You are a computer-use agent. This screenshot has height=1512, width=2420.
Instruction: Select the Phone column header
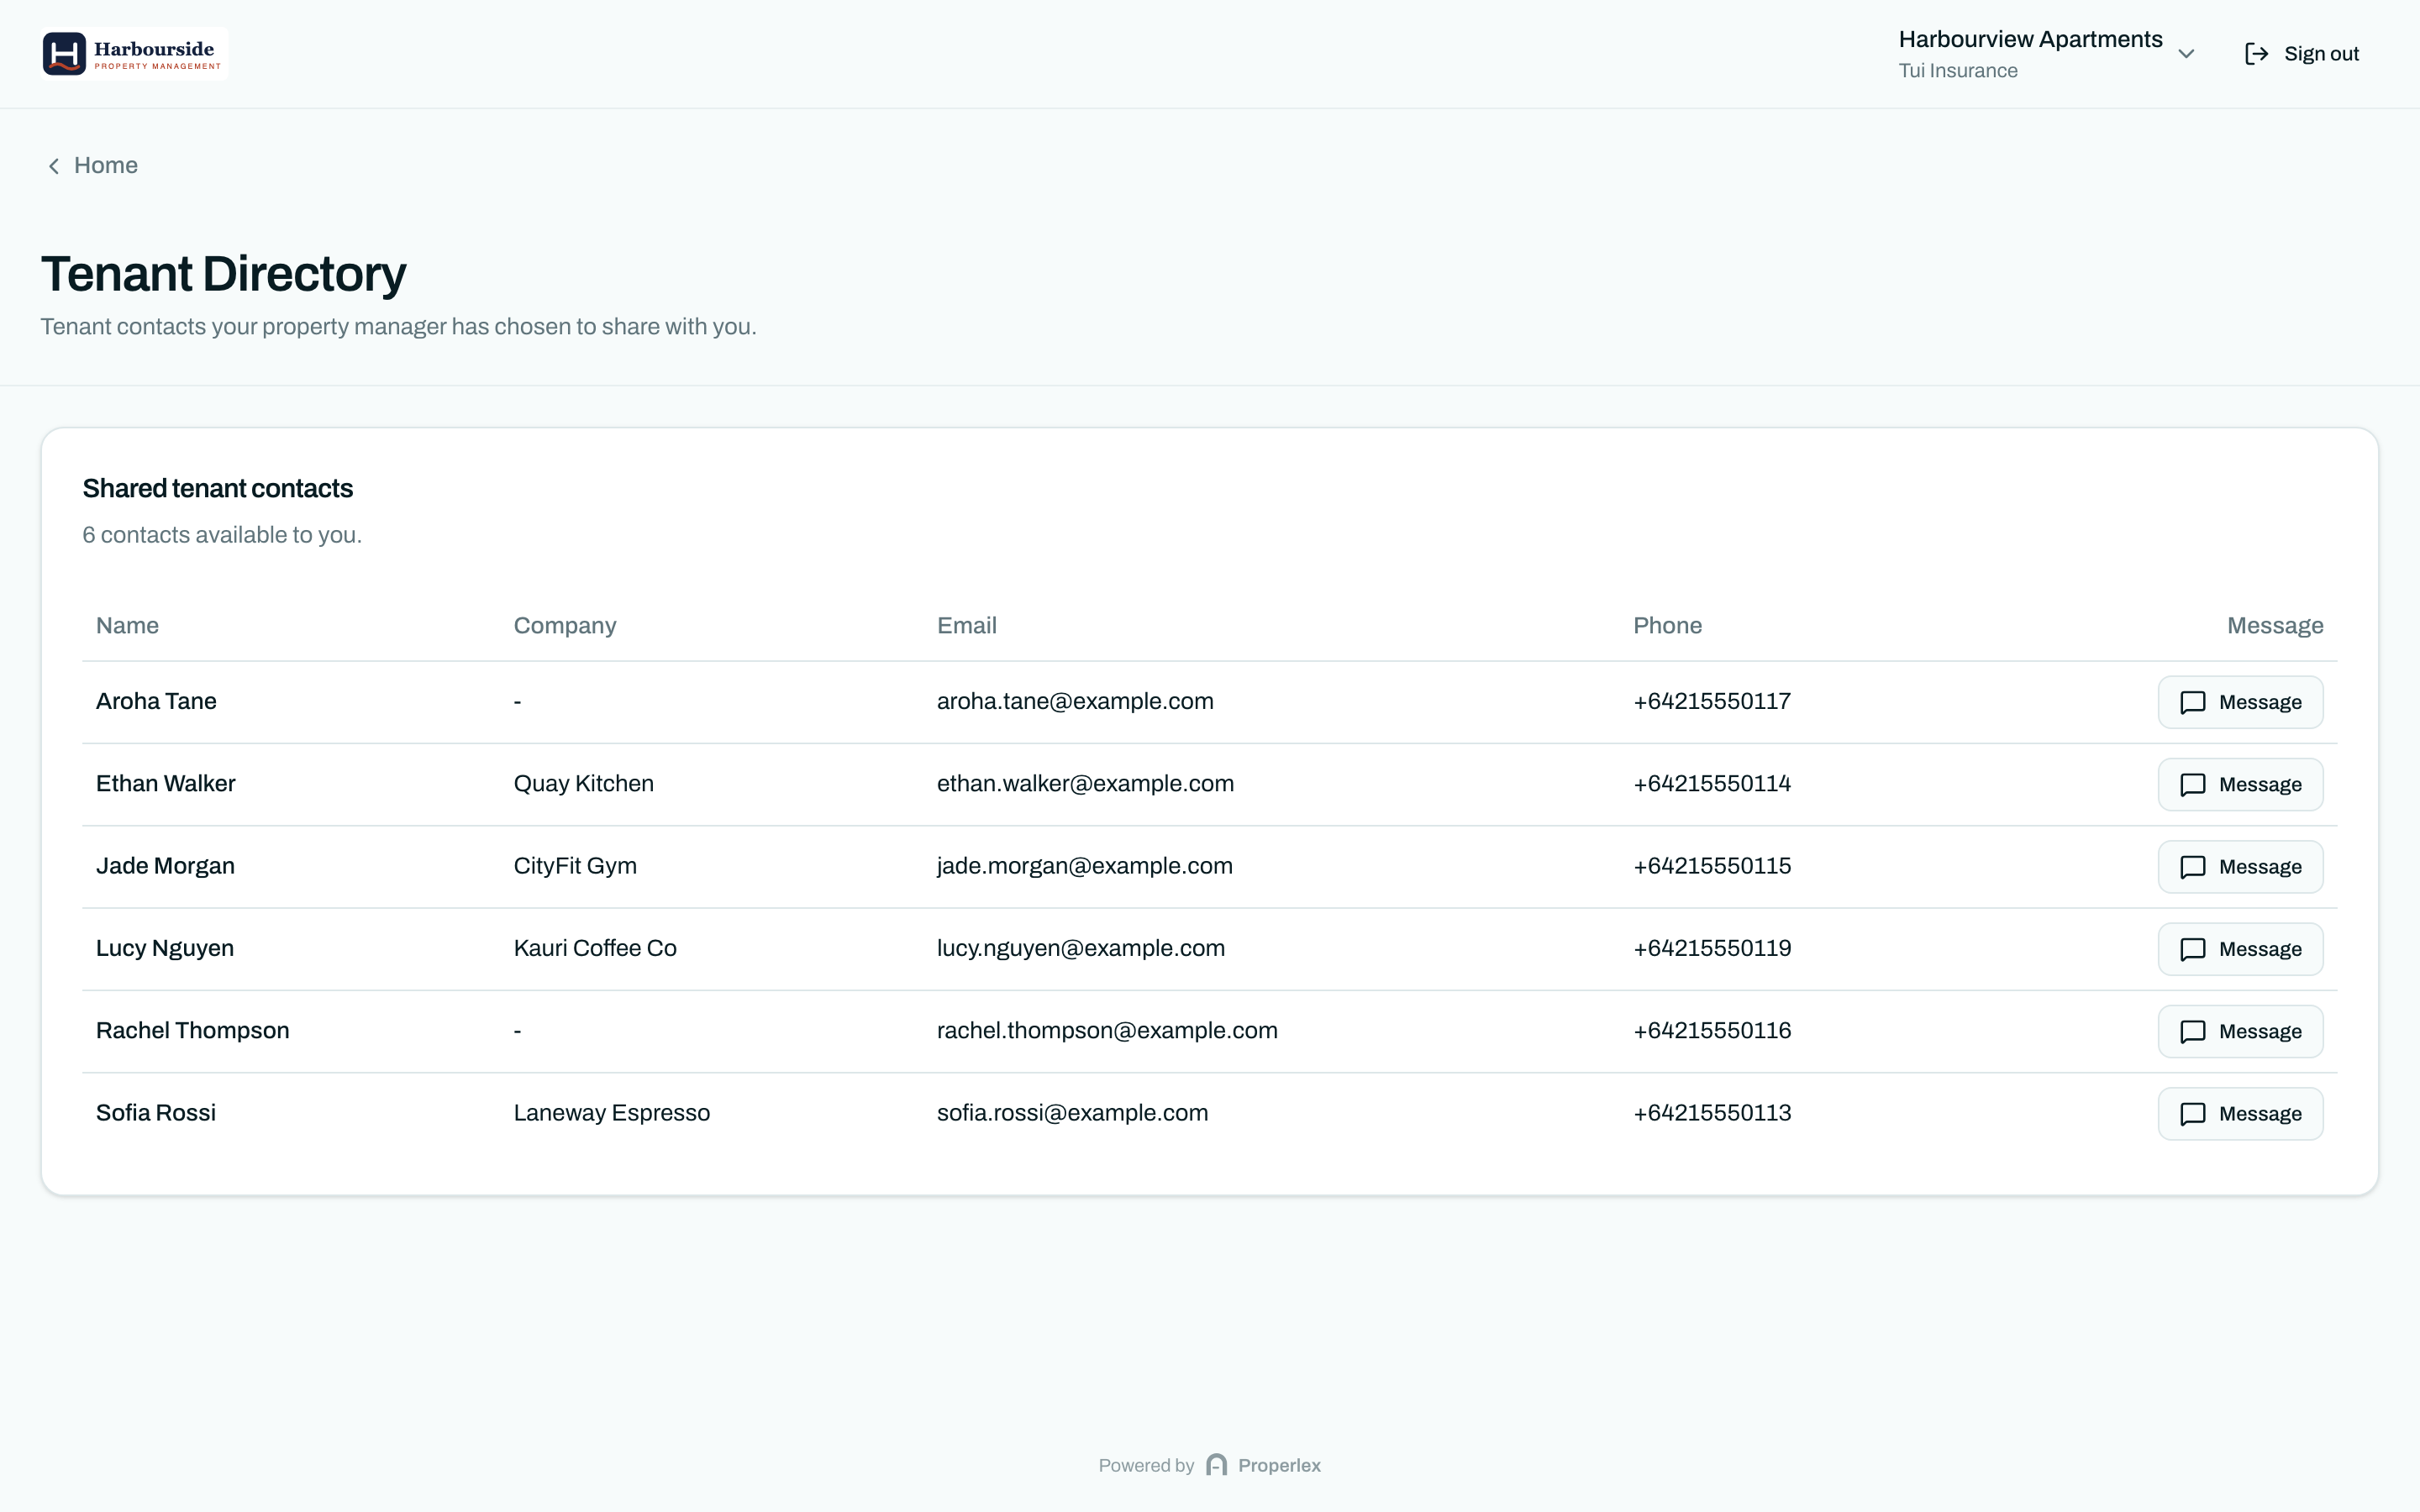click(1667, 625)
